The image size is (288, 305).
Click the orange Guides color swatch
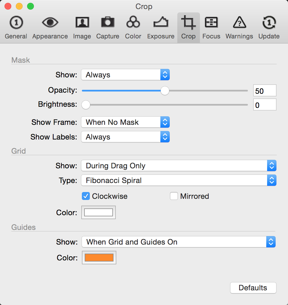[99, 258]
